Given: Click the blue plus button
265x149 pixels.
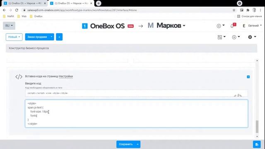Looking at the screenshot, I should click(x=59, y=37).
